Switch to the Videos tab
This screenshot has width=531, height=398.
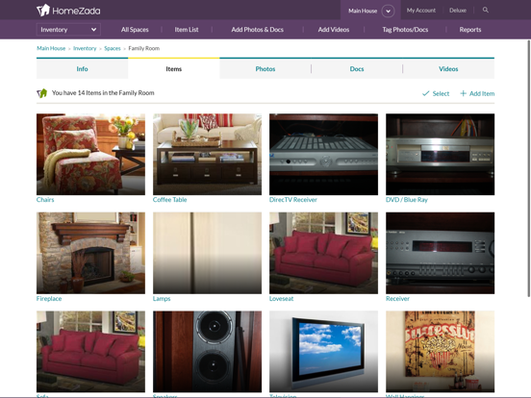tap(448, 68)
